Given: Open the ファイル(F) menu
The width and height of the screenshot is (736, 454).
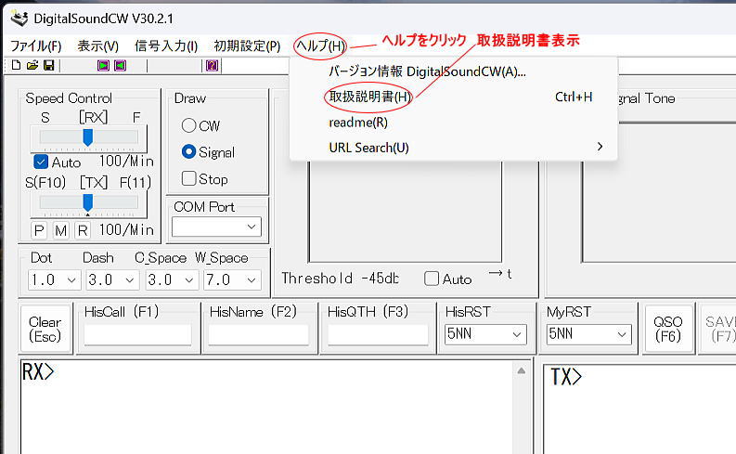Looking at the screenshot, I should coord(36,46).
